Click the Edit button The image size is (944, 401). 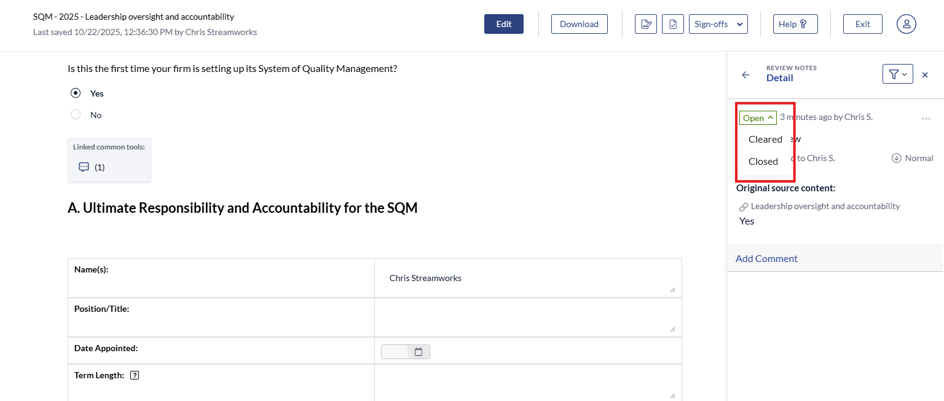click(x=503, y=24)
